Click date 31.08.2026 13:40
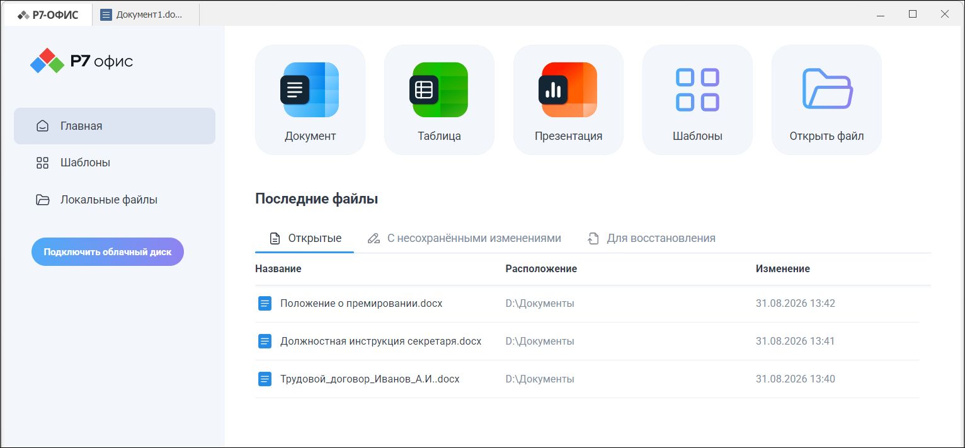 point(796,379)
